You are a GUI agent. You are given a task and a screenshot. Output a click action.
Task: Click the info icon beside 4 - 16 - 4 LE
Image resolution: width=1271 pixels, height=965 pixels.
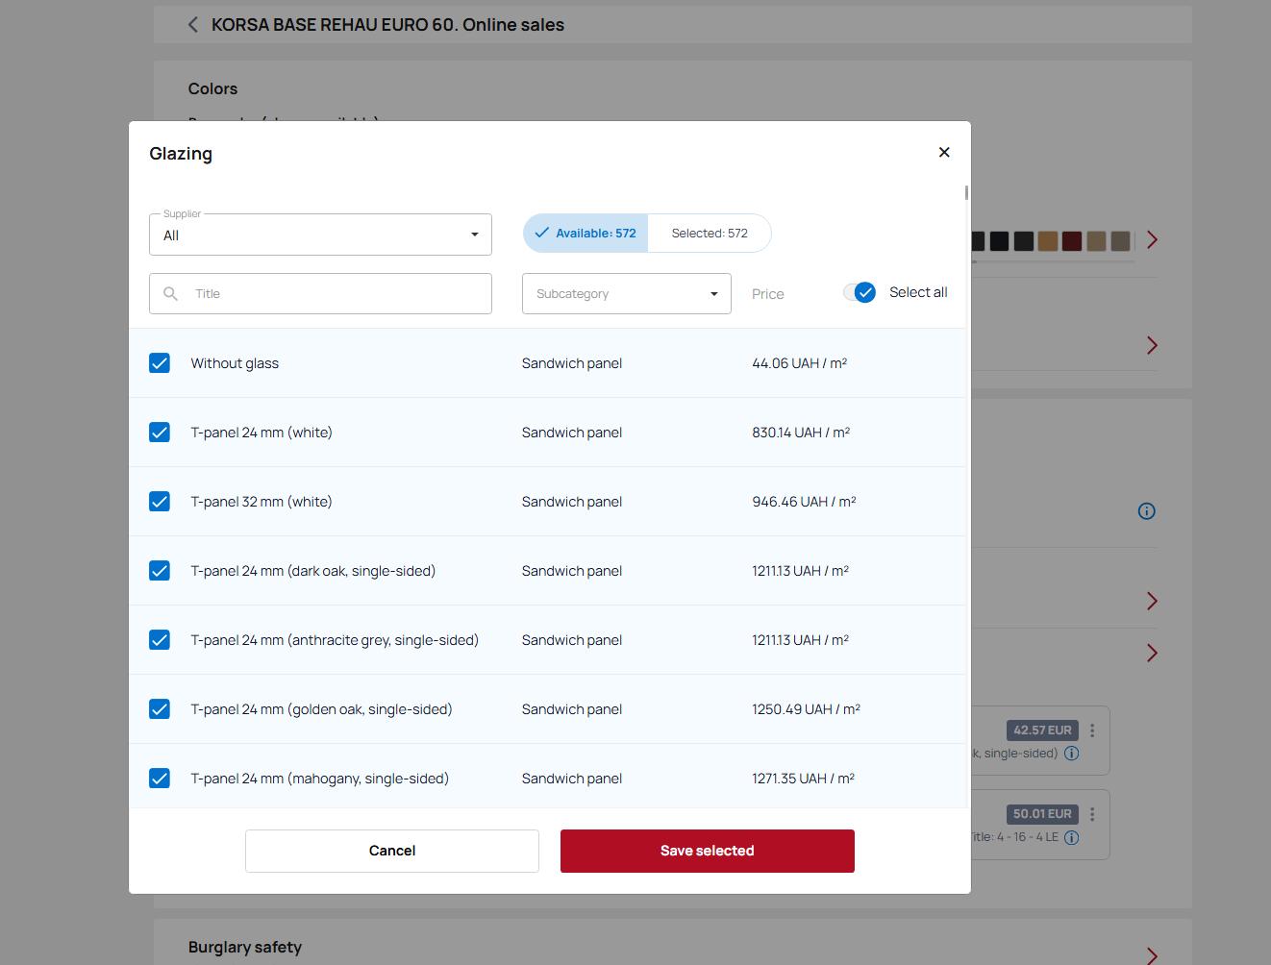tap(1072, 837)
